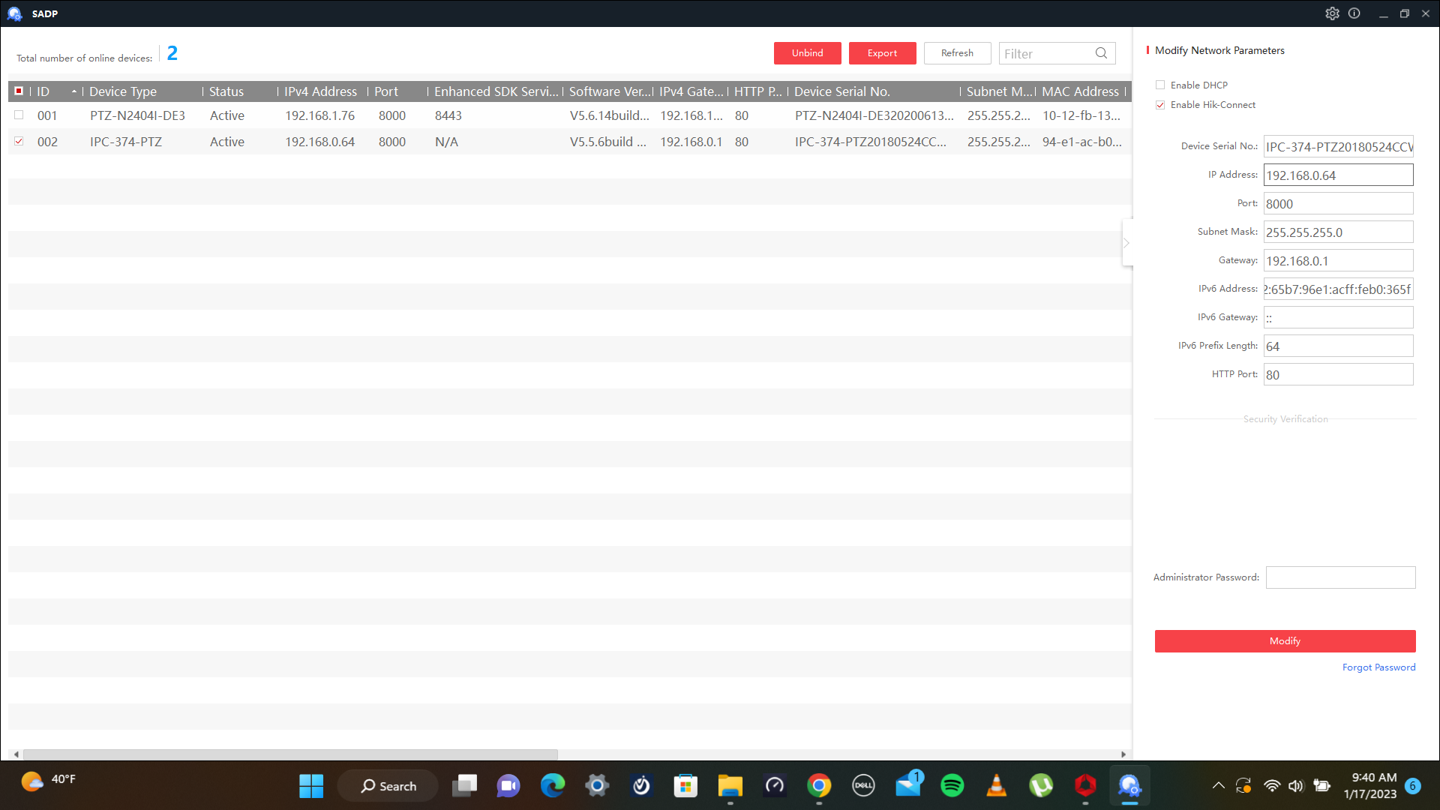The width and height of the screenshot is (1440, 810).
Task: Open VLC media player in taskbar
Action: click(x=996, y=785)
